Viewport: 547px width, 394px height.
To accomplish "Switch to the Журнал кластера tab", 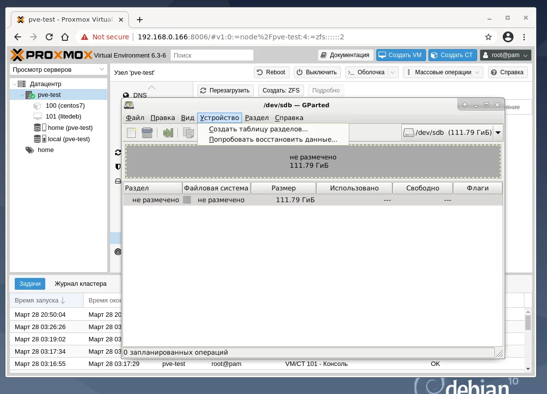I will pyautogui.click(x=81, y=284).
